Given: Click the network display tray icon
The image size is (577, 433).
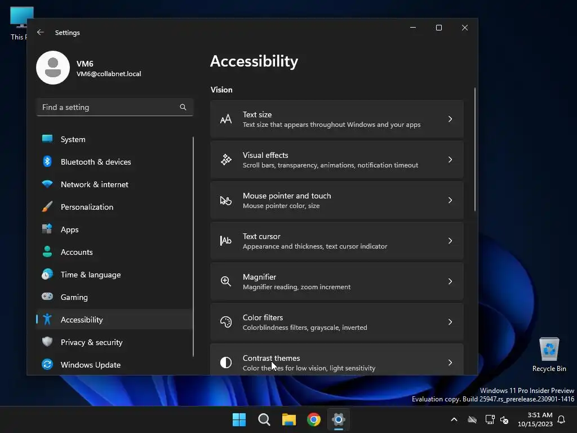Looking at the screenshot, I should [x=490, y=419].
